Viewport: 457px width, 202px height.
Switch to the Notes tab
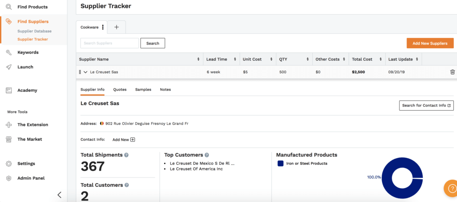click(x=165, y=90)
